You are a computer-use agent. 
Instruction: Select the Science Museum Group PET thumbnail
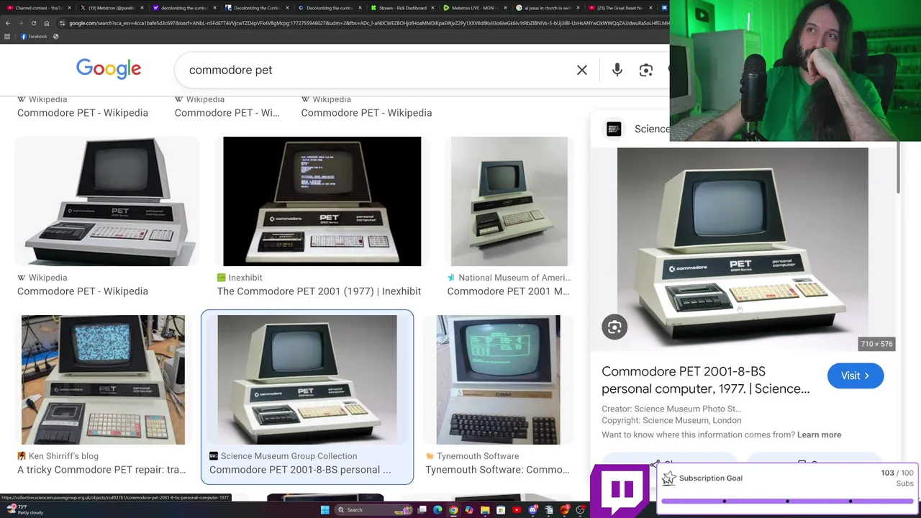tap(307, 380)
